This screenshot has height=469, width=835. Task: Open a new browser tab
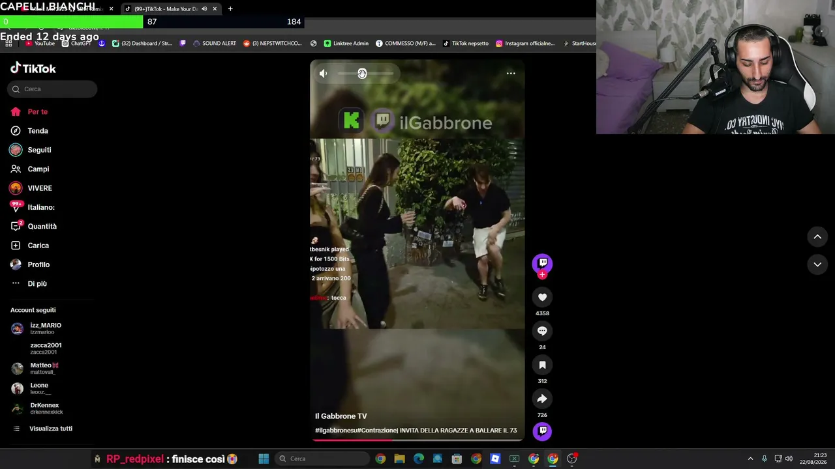coord(230,9)
